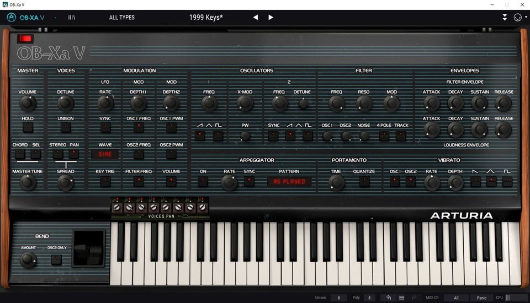Turn on the arpeggiator ON button
The height and width of the screenshot is (303, 530).
tap(203, 182)
